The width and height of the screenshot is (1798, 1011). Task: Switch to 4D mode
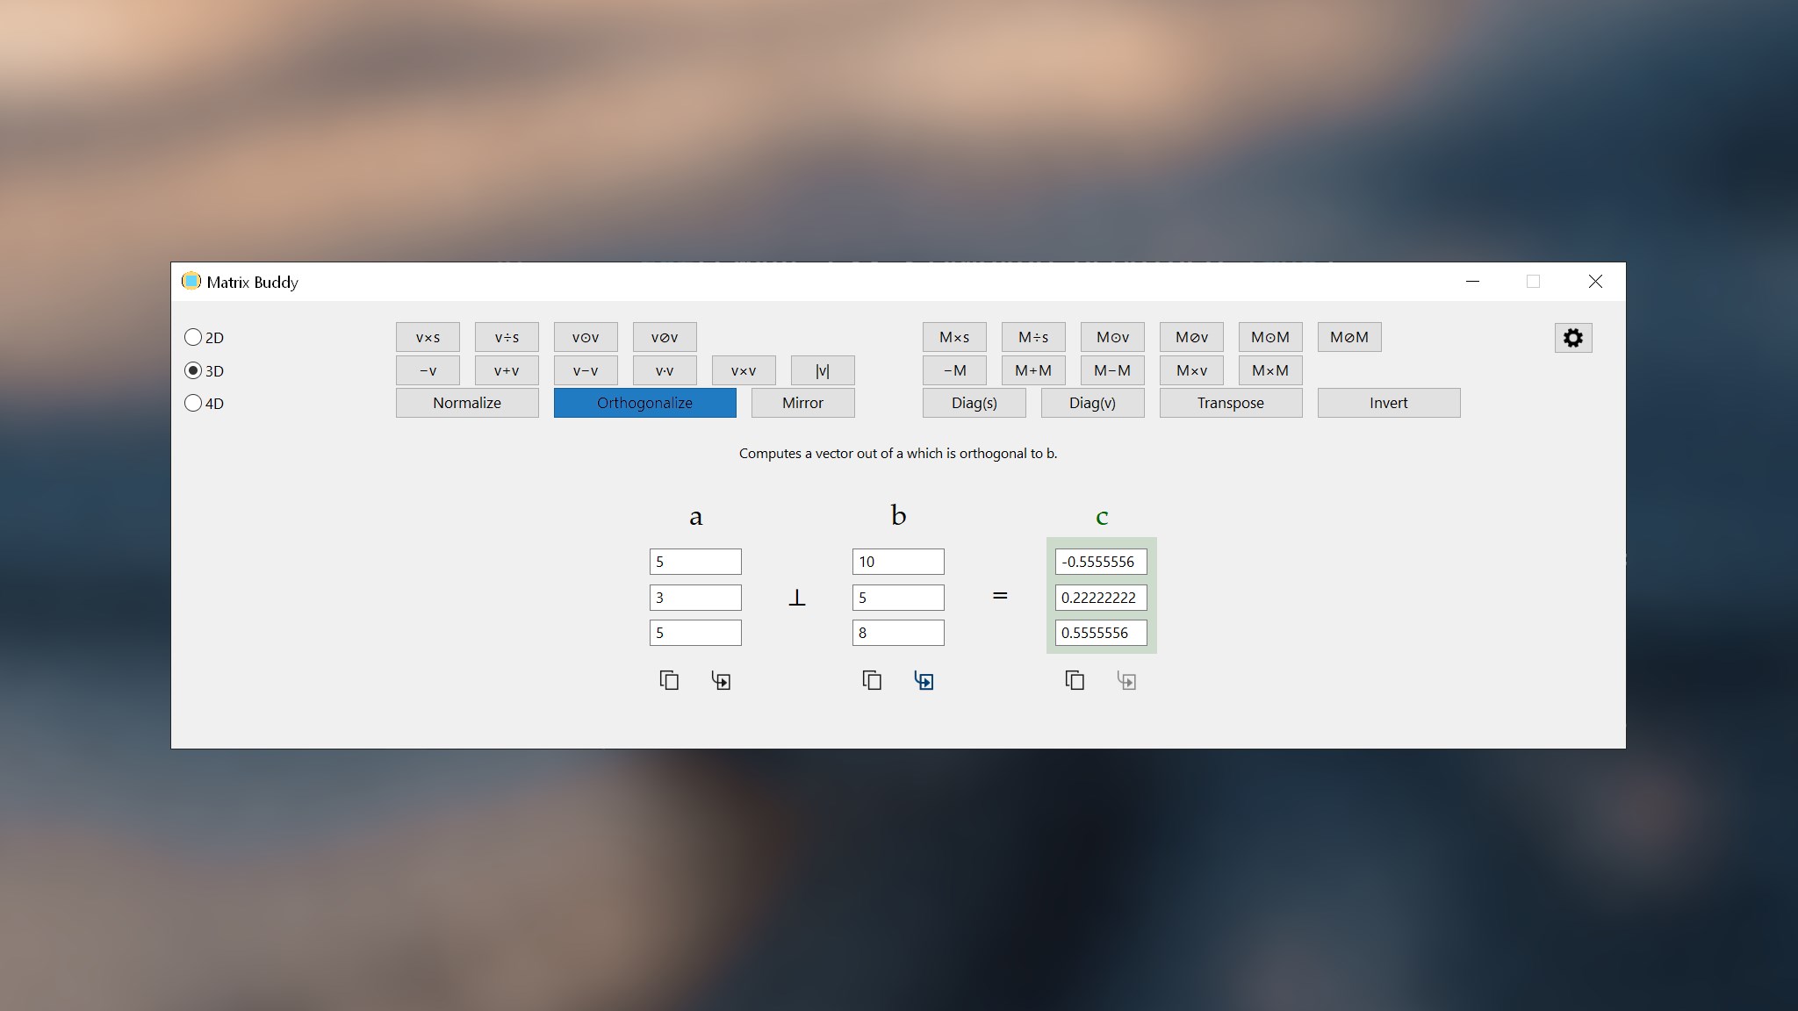click(x=193, y=404)
